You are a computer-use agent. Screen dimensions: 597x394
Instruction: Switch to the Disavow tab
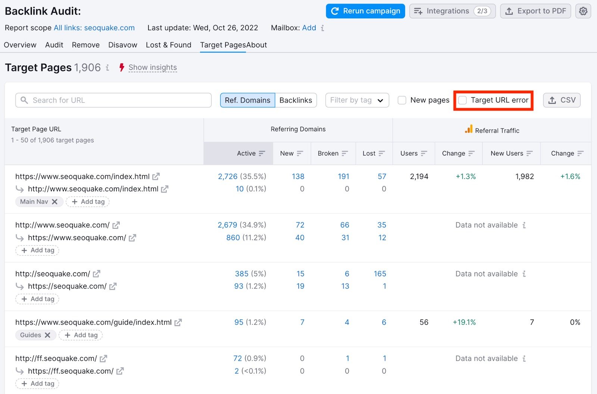[x=122, y=45]
